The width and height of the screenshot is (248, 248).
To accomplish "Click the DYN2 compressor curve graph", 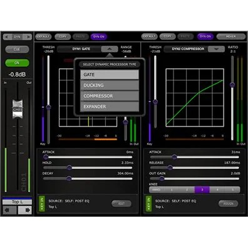I will [195, 98].
